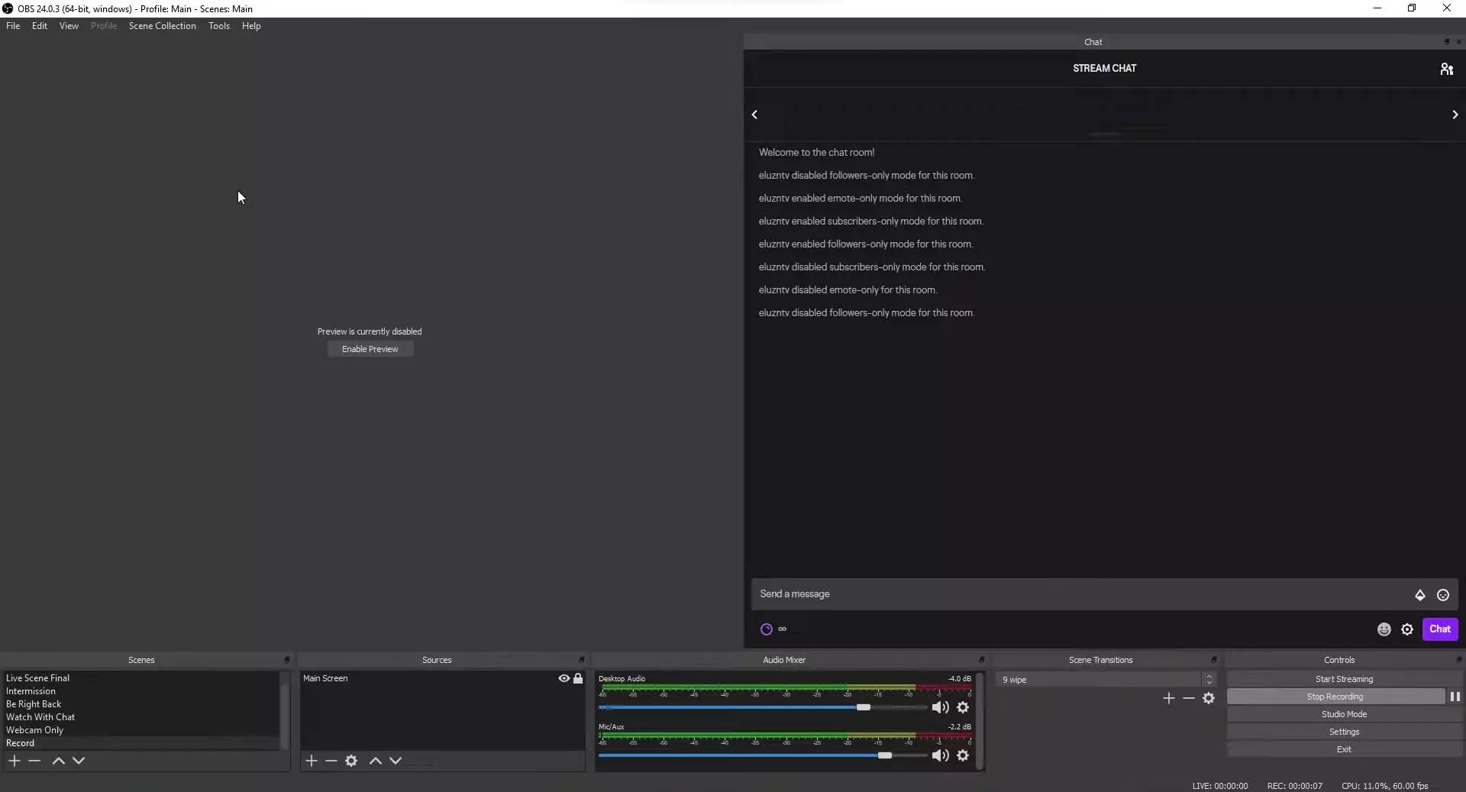Click Exit in Controls panel
The height and width of the screenshot is (792, 1466).
[x=1344, y=749]
